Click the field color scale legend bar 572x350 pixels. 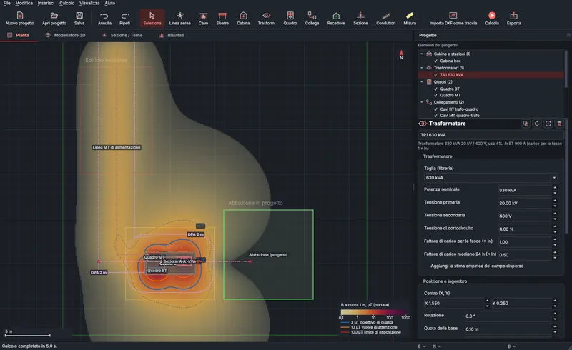pos(373,312)
